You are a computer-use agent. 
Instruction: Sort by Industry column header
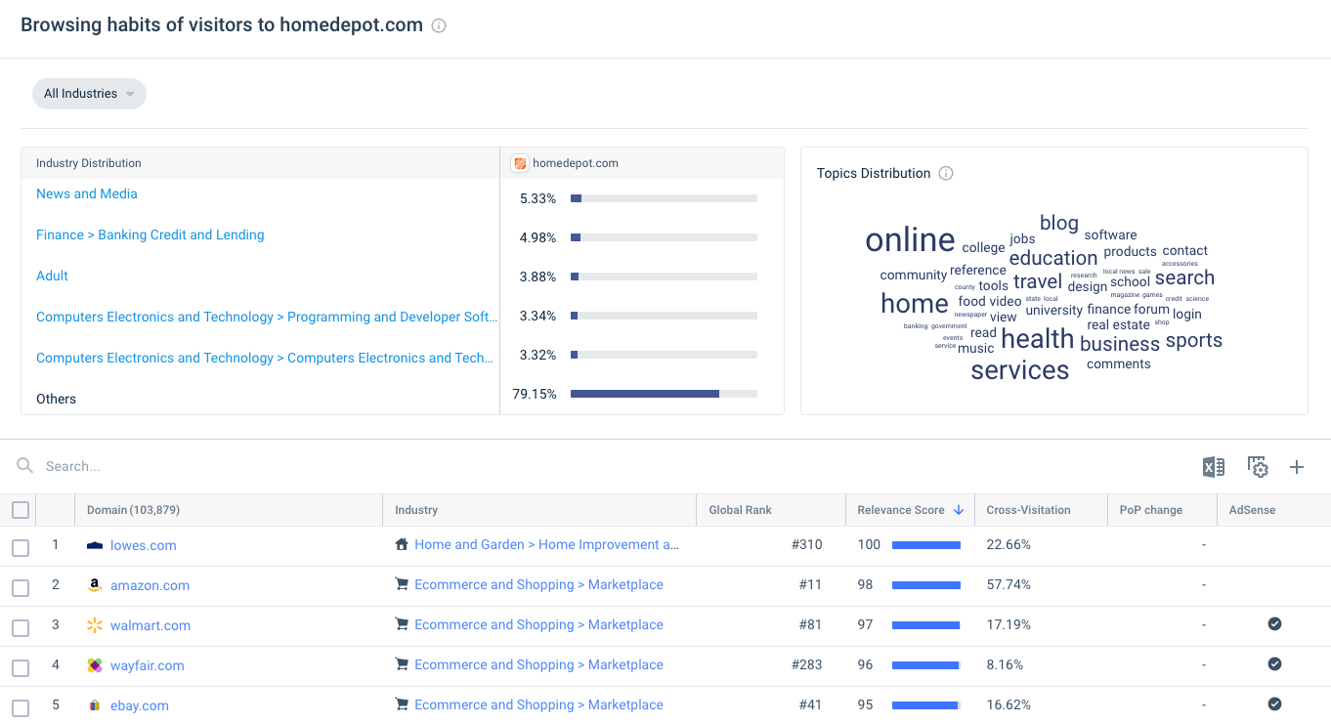click(416, 510)
